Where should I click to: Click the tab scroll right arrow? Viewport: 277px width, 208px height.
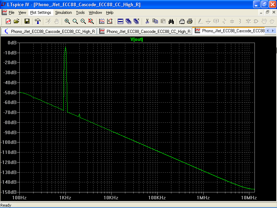273,31
